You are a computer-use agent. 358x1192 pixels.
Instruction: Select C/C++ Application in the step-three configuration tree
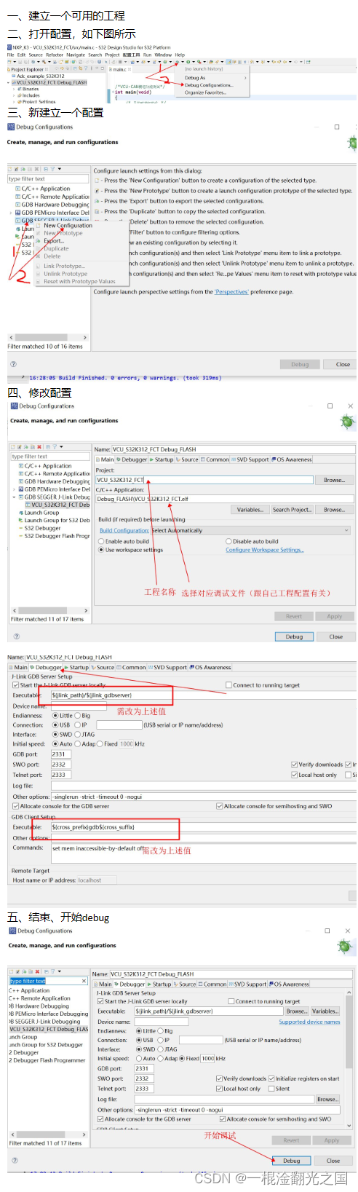pyautogui.click(x=45, y=189)
